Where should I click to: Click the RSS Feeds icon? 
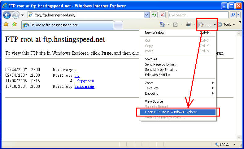point(175,24)
